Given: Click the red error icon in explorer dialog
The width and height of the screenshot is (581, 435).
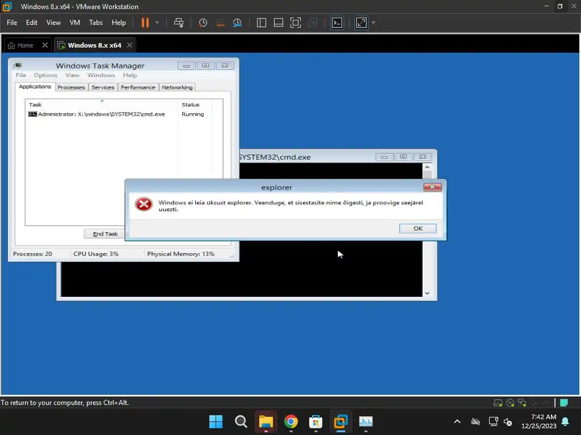Looking at the screenshot, I should tap(144, 204).
